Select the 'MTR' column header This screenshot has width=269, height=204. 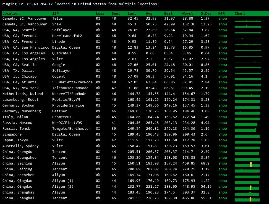221,14
